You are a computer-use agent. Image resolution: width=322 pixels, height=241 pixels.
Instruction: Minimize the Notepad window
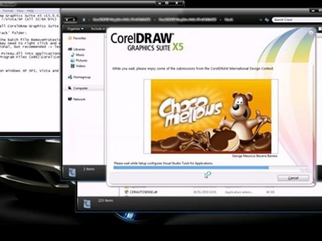pyautogui.click(x=159, y=3)
